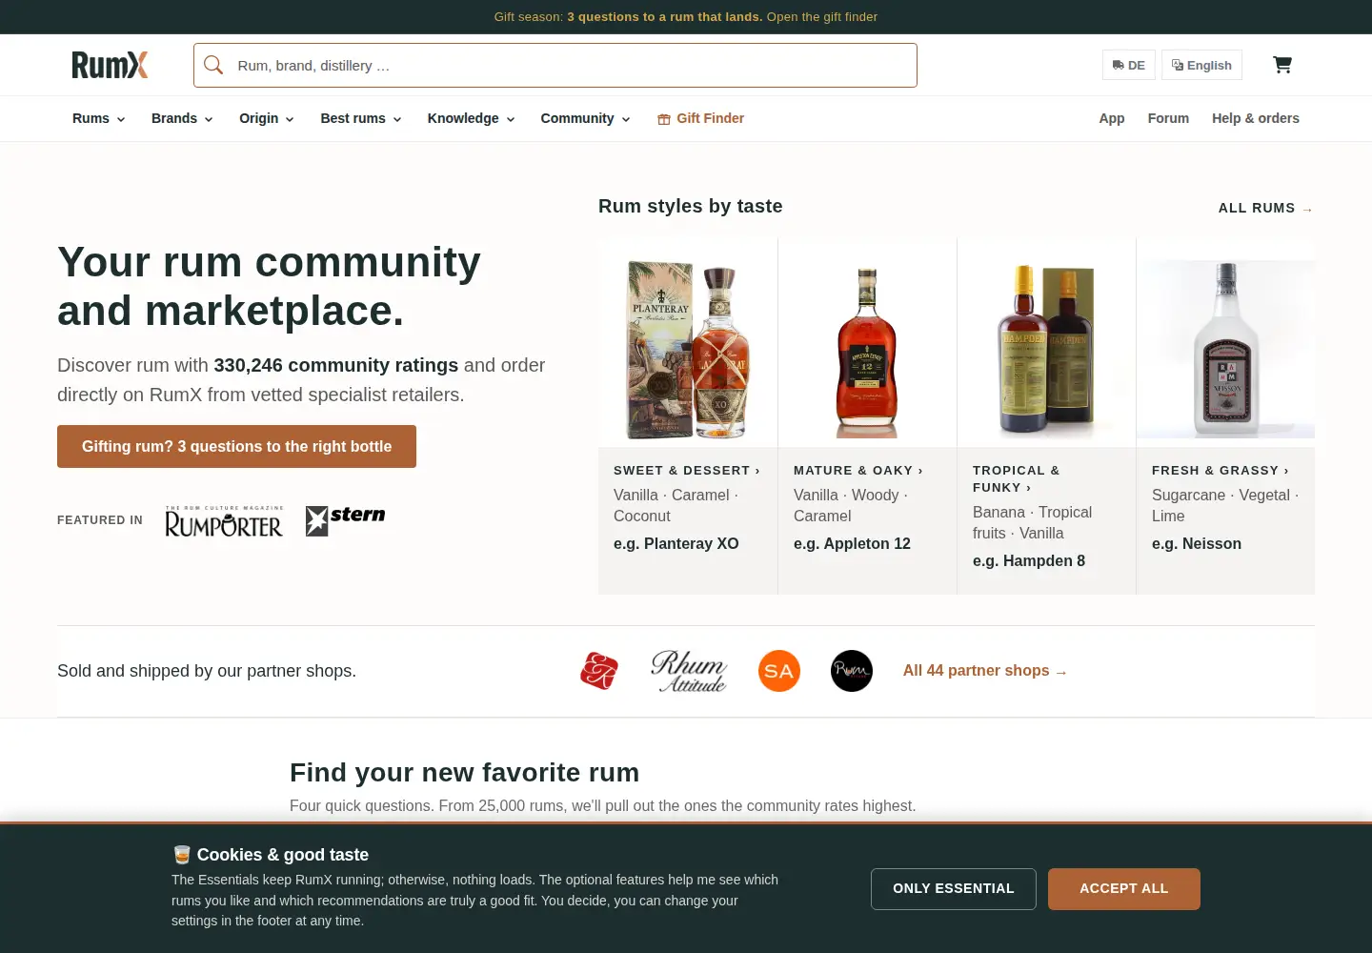Image resolution: width=1372 pixels, height=953 pixels.
Task: Focus the rum search input field
Action: [x=555, y=65]
